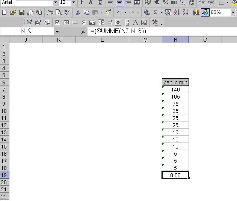Align cell text left
Screen dimensions: 237x201
(111, 2)
